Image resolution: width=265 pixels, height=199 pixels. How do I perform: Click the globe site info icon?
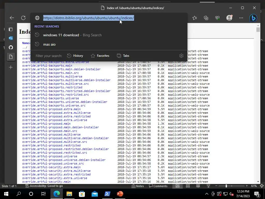point(37,18)
